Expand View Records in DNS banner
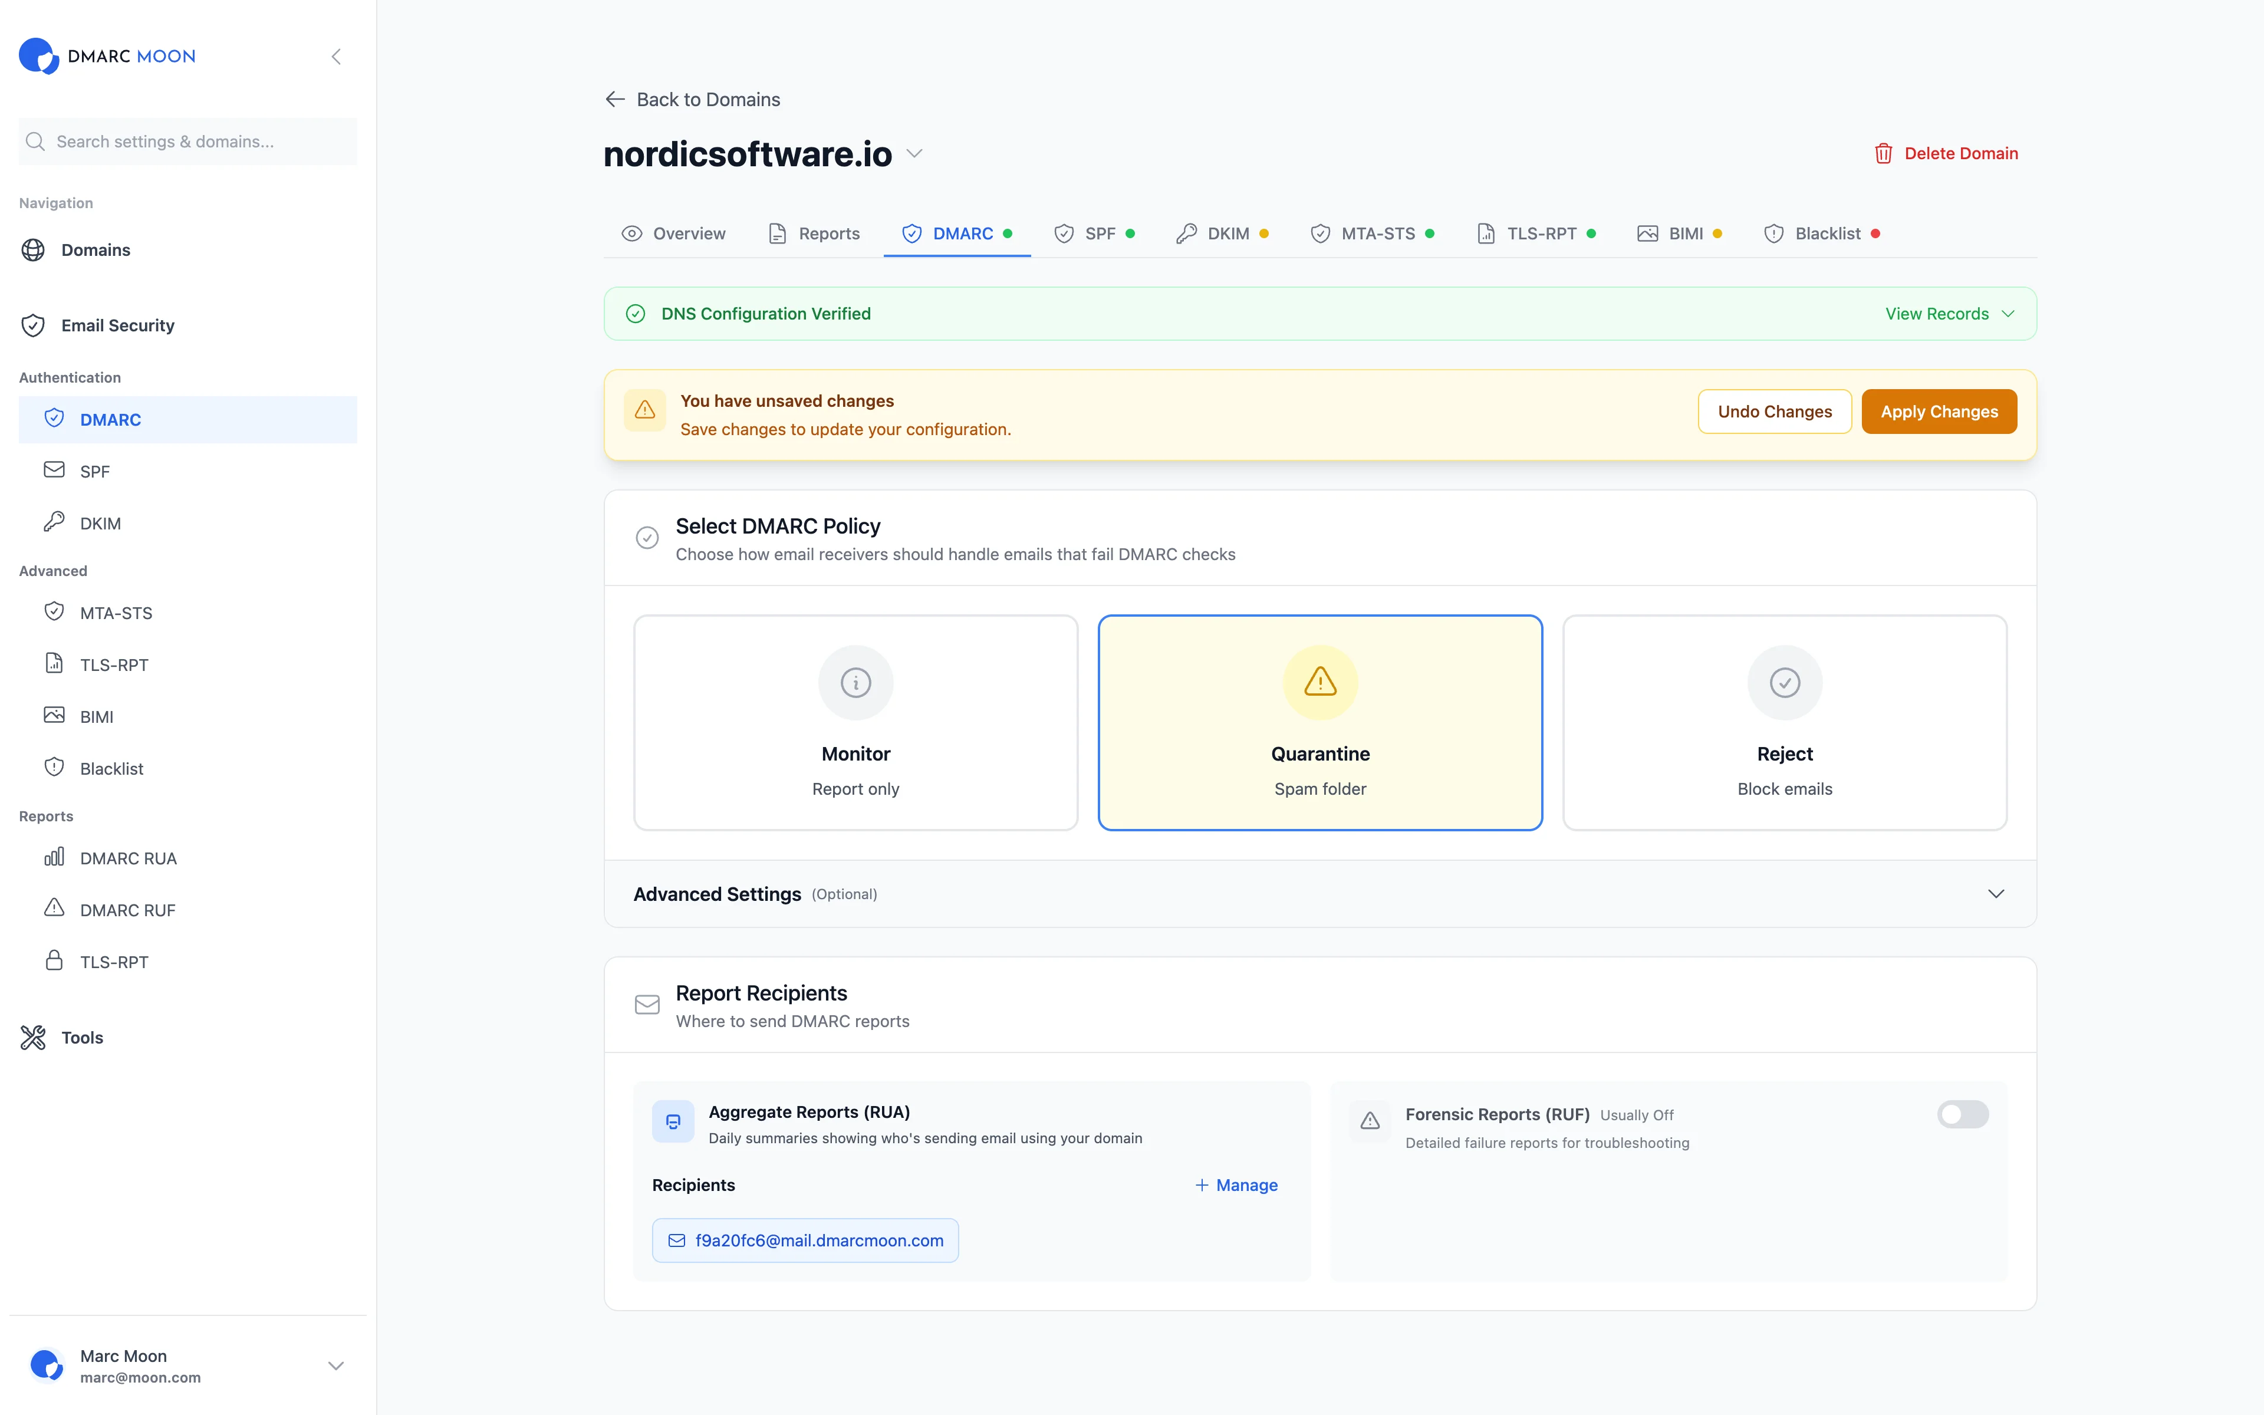Screen dimensions: 2264x1415 tap(1949, 314)
